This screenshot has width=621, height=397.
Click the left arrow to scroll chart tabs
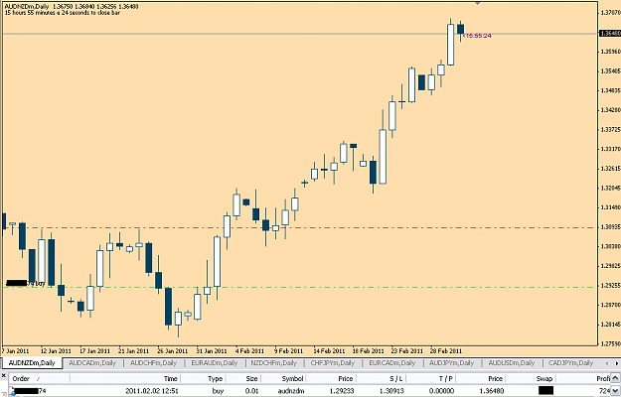pos(606,363)
